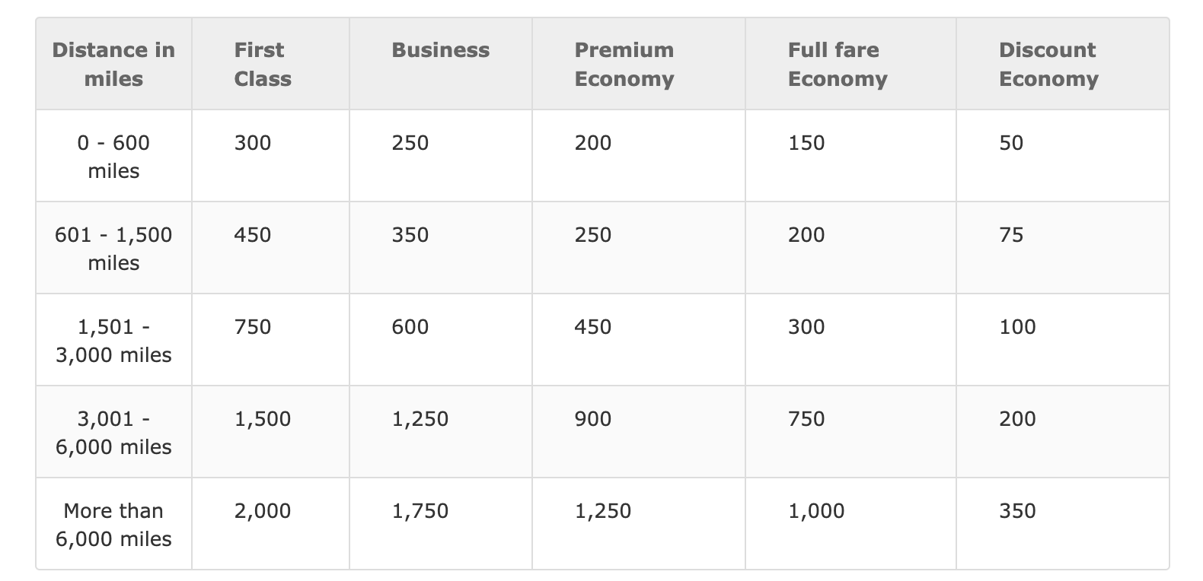Click the First Class value 1,500

[x=262, y=419]
